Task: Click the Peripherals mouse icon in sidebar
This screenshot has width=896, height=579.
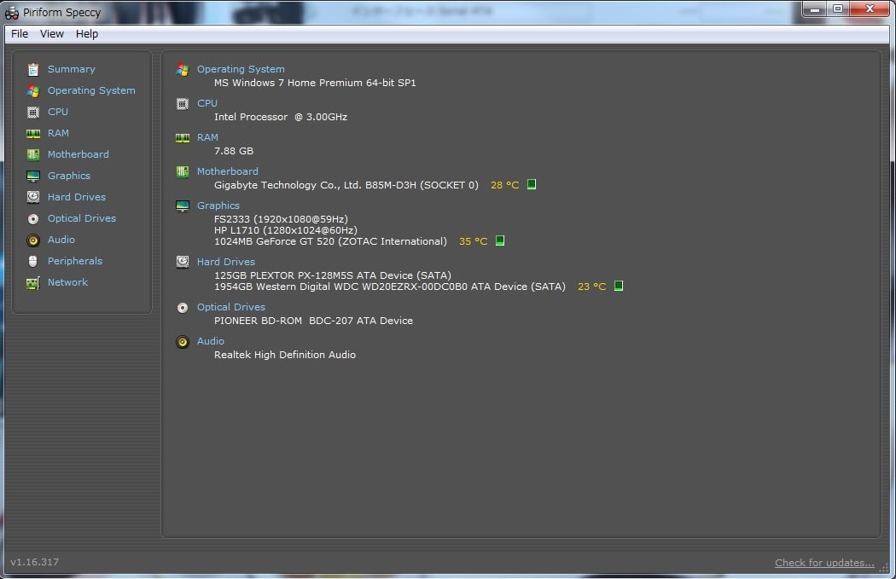Action: click(33, 261)
